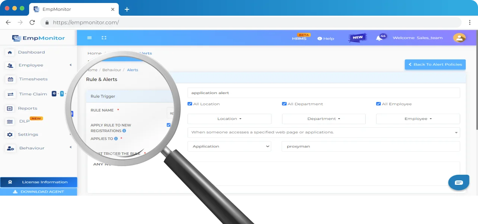The height and width of the screenshot is (224, 478).
Task: Click the proxyman value input field
Action: [x=371, y=146]
